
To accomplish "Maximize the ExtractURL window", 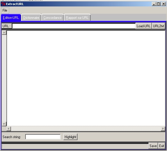I will [159, 4].
